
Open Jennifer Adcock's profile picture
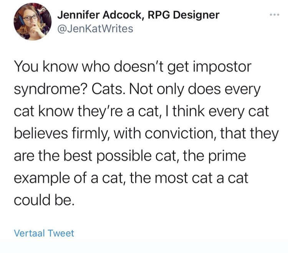pos(33,21)
